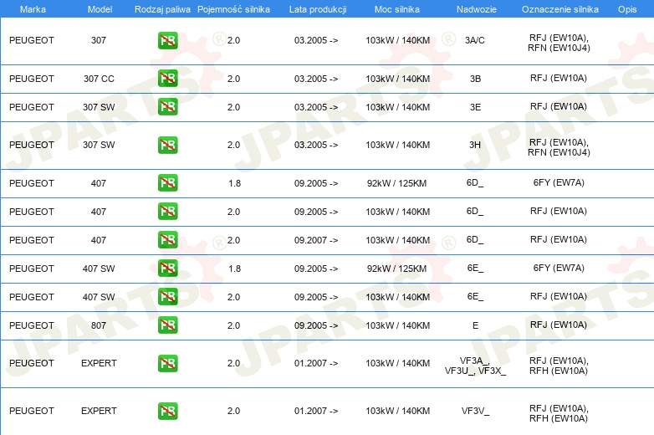Click the fuel icon in the 407 09.2007 row
This screenshot has width=654, height=435.
(x=167, y=240)
